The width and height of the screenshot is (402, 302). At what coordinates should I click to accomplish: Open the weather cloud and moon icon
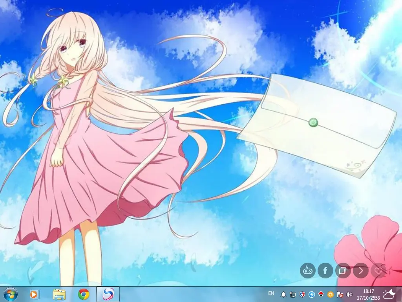click(x=389, y=294)
